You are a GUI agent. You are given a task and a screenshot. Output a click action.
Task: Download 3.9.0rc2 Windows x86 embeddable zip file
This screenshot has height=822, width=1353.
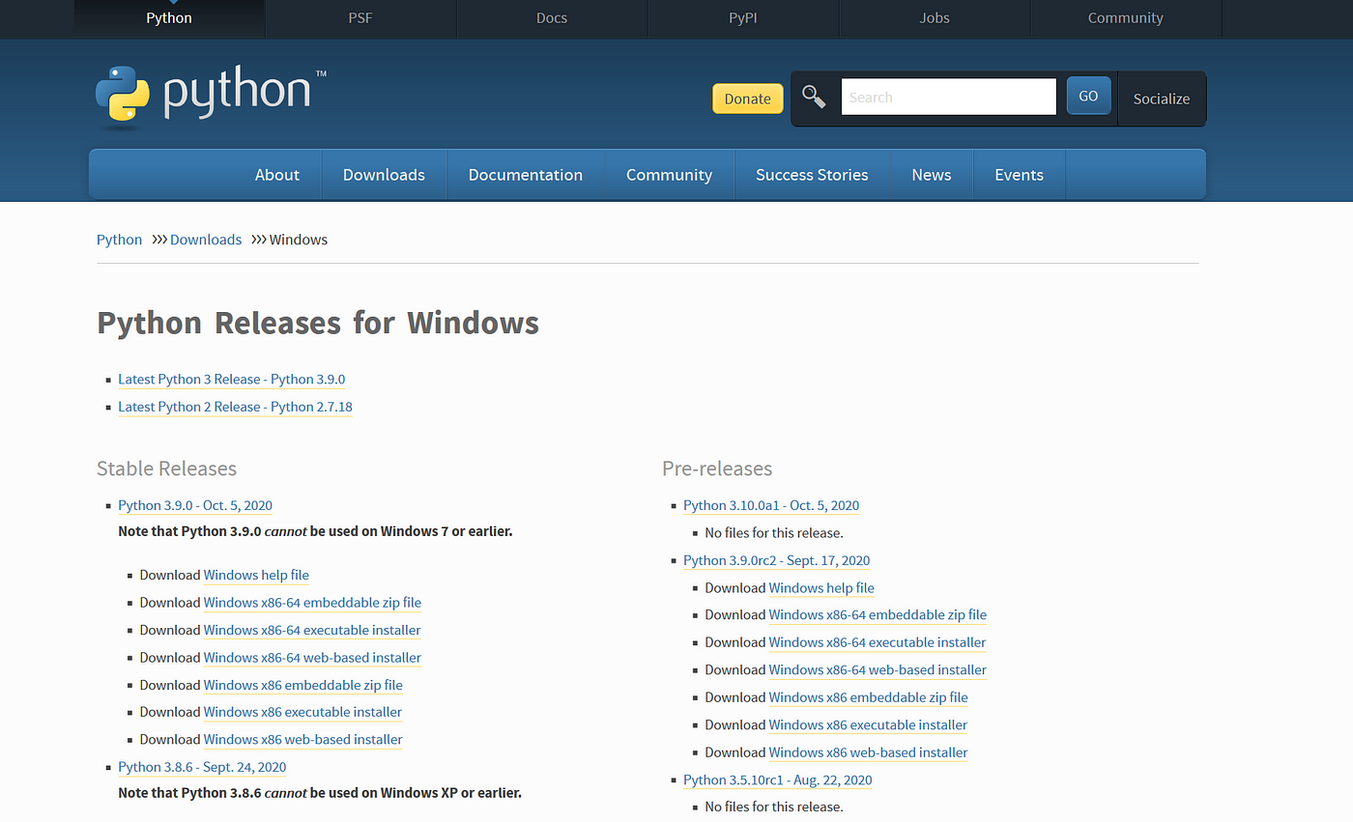click(x=869, y=697)
